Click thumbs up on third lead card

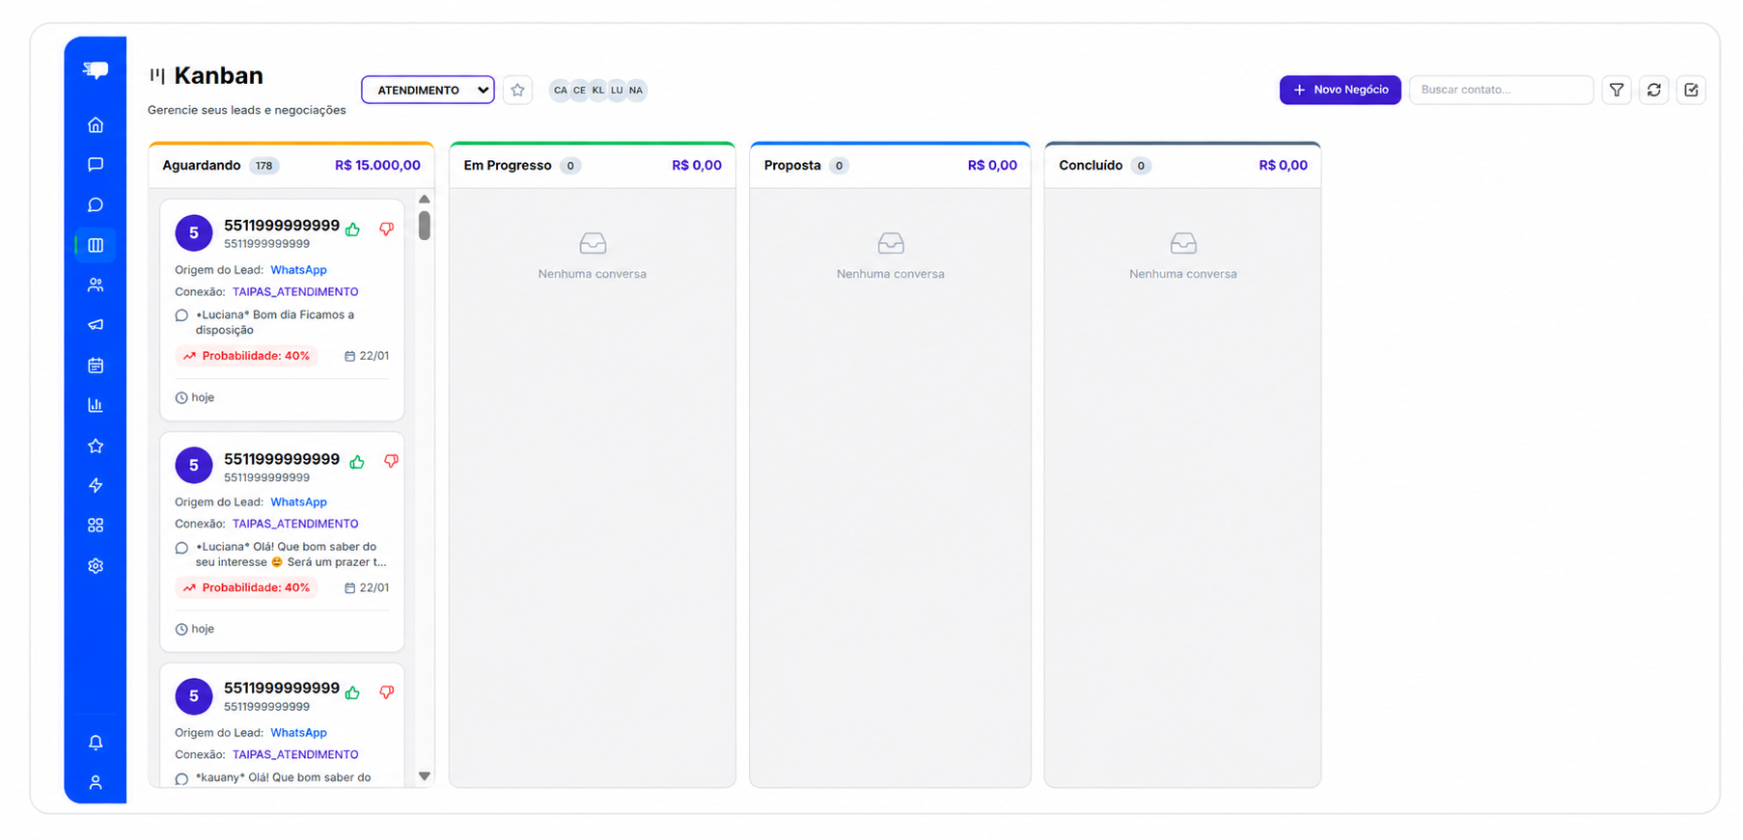pos(353,692)
